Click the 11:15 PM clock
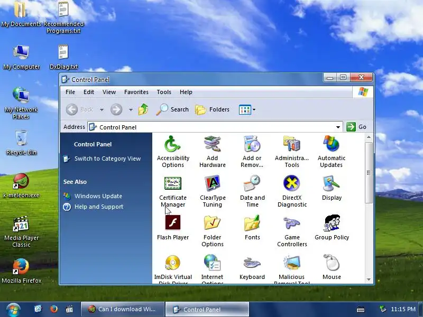 pyautogui.click(x=403, y=309)
